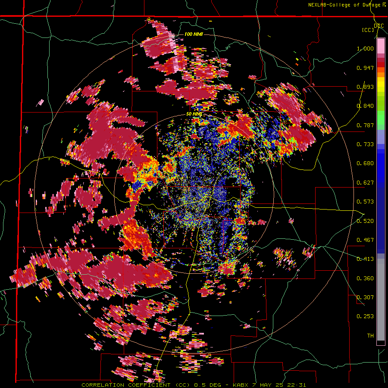Image resolution: width=388 pixels, height=388 pixels.
Task: Click the long grey segment of the color bar
Action: click(381, 299)
